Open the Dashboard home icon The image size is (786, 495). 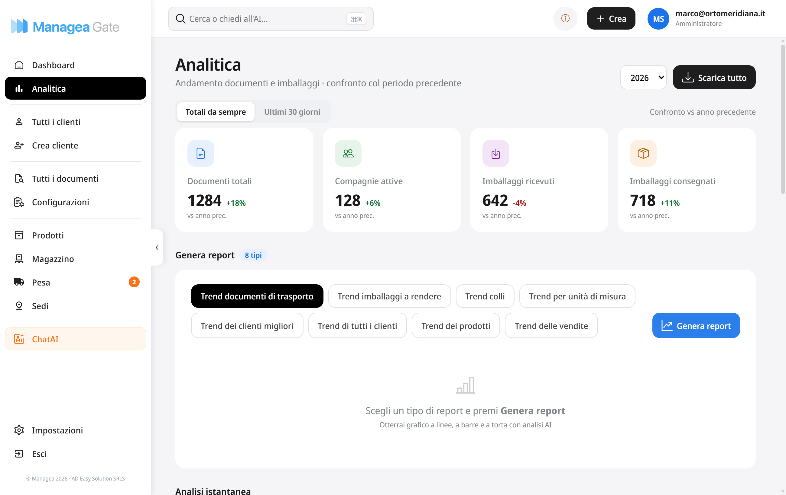tap(19, 65)
